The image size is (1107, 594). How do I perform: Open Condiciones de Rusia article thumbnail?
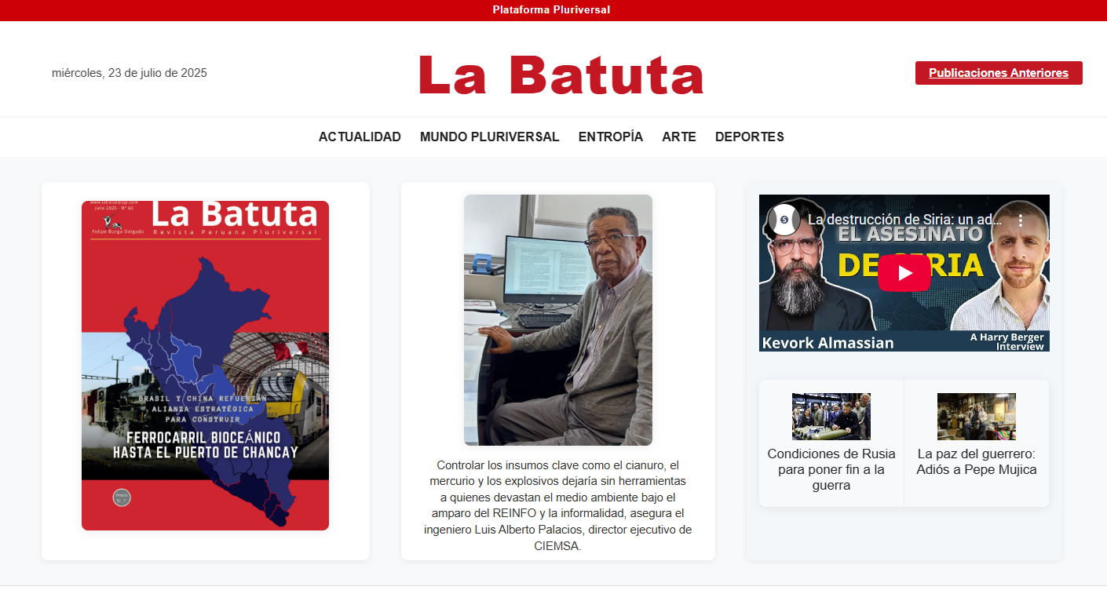pyautogui.click(x=831, y=417)
